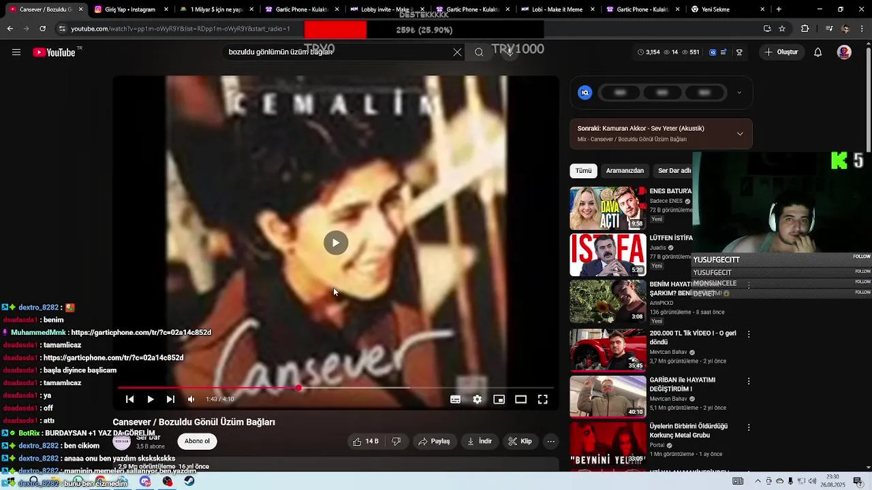The width and height of the screenshot is (872, 490).
Task: Toggle subtitles in the player
Action: click(x=456, y=399)
